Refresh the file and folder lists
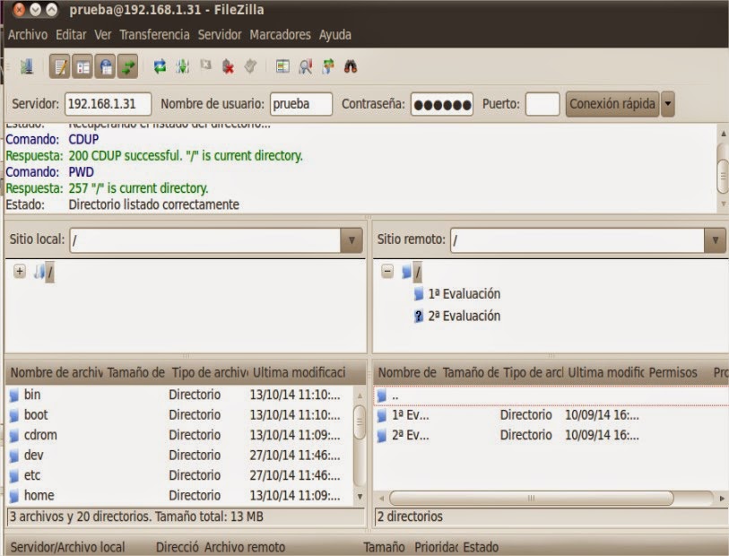Image resolution: width=729 pixels, height=556 pixels. (160, 66)
